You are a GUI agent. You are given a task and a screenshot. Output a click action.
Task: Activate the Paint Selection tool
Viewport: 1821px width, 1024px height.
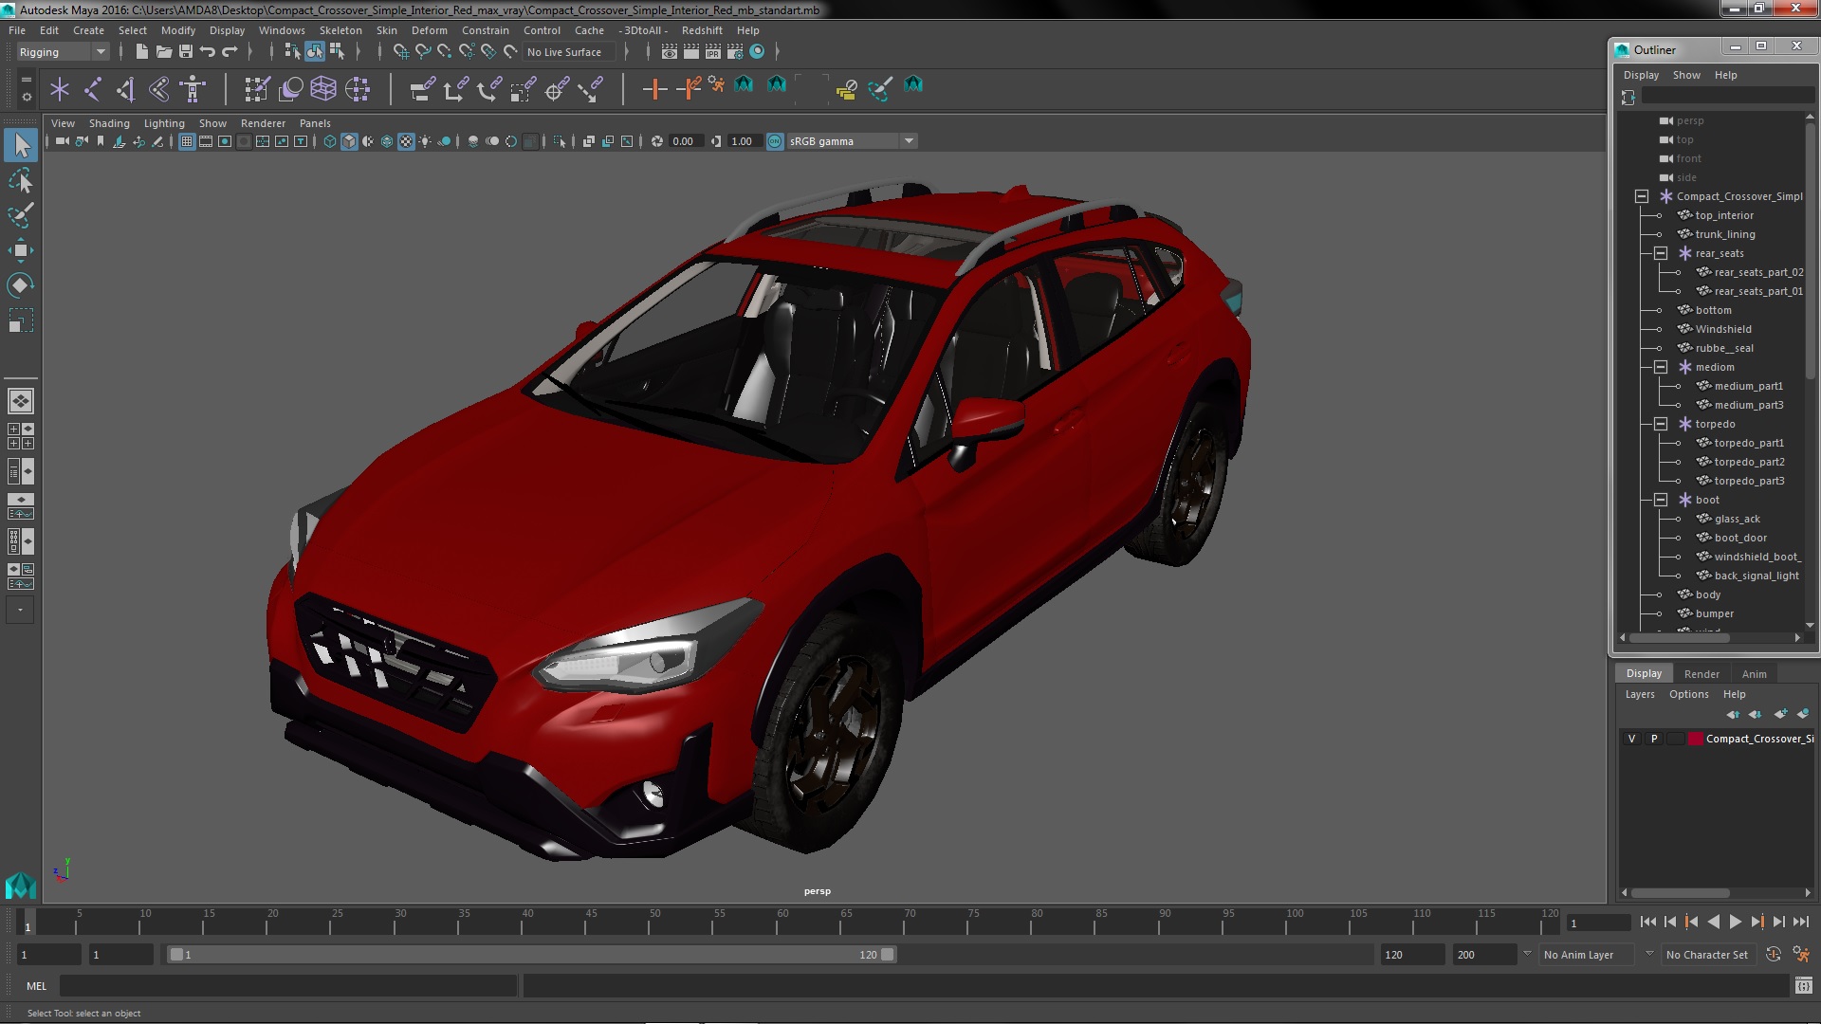click(x=21, y=215)
